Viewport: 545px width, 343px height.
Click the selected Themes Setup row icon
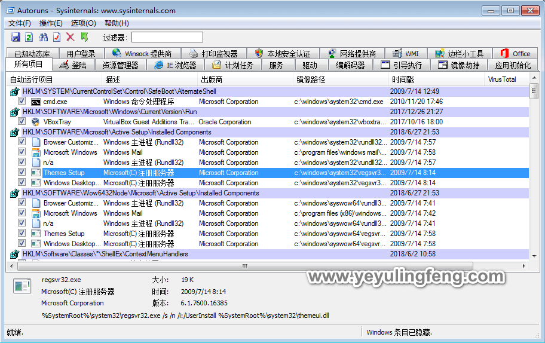click(x=36, y=173)
